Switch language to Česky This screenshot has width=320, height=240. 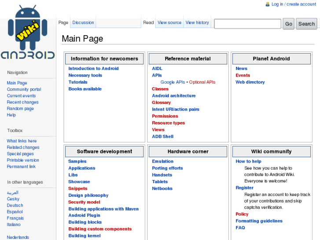pyautogui.click(x=13, y=199)
